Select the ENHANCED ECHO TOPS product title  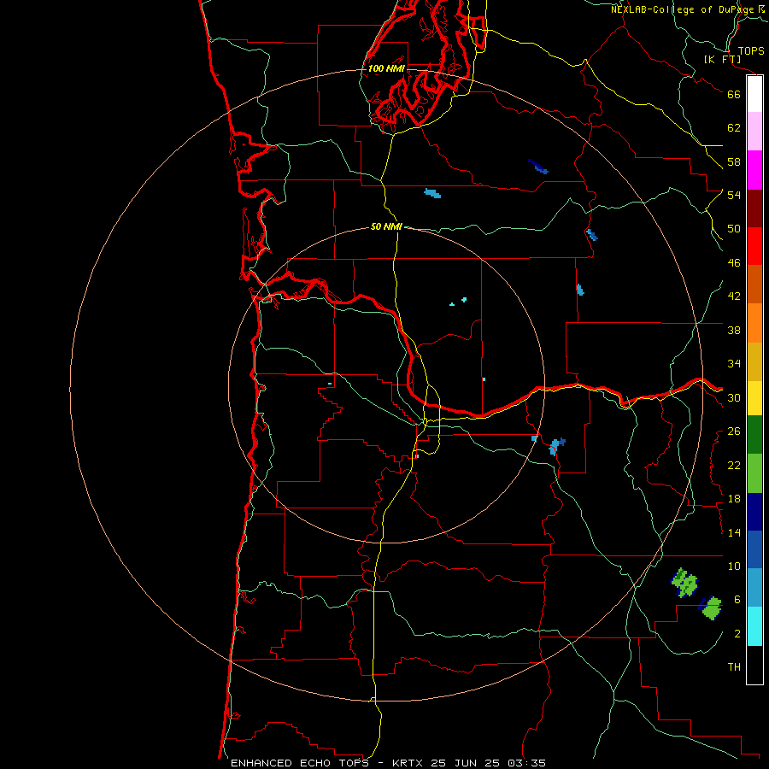[x=300, y=763]
